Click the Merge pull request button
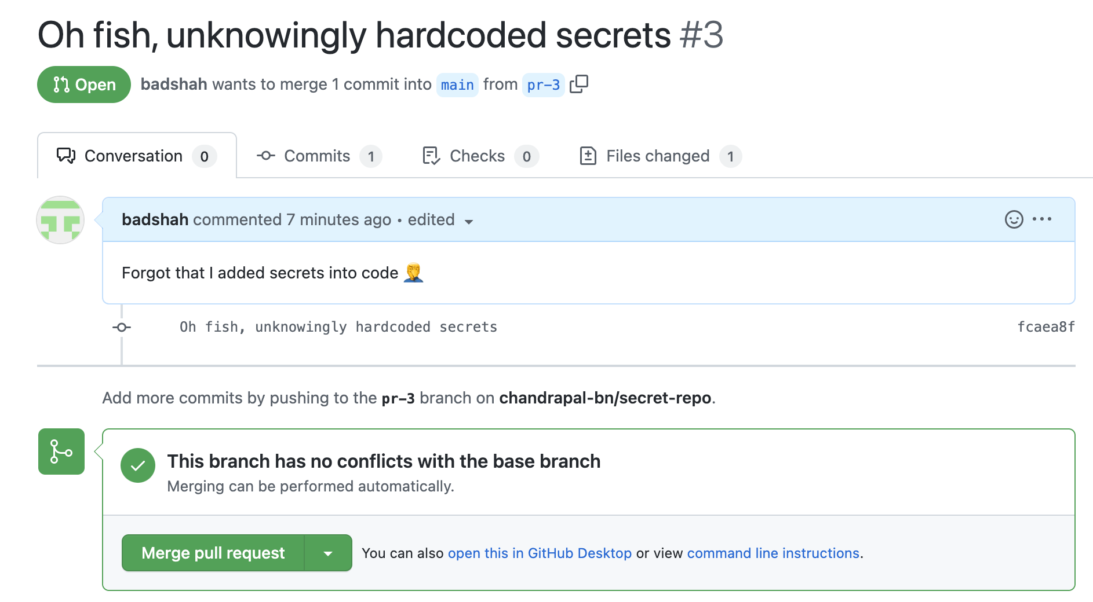The height and width of the screenshot is (602, 1093). coord(213,553)
